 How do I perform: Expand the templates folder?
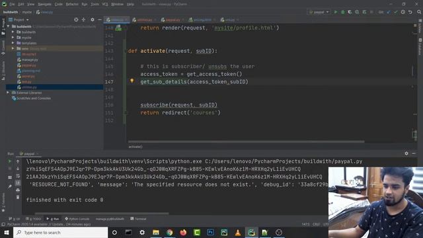click(13, 43)
